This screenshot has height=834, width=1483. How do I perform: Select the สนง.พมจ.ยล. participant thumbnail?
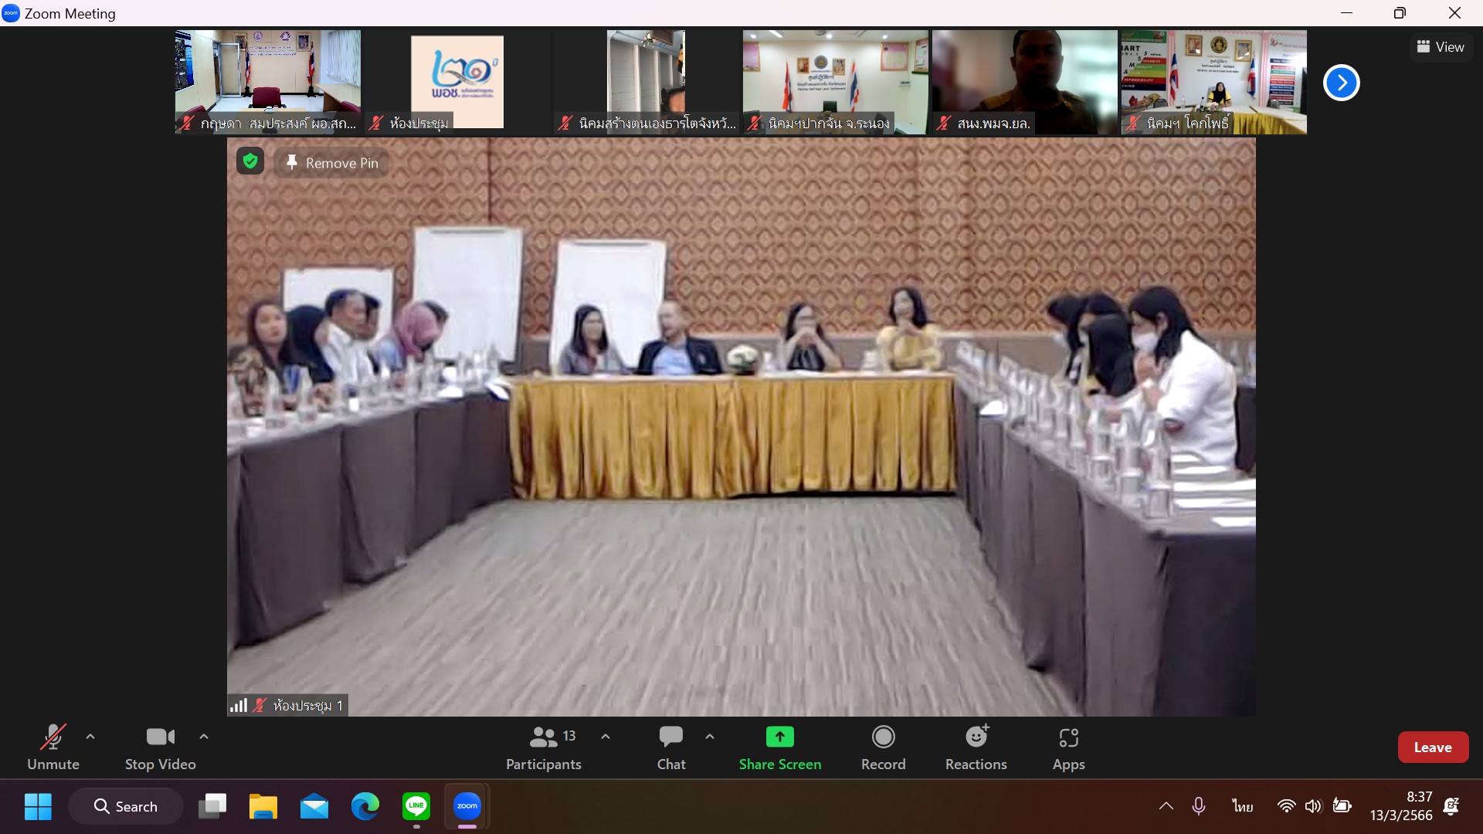point(1024,83)
